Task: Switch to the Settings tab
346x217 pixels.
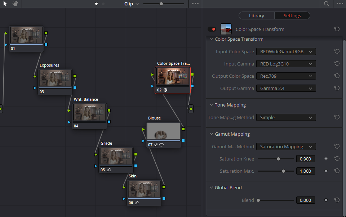Action: [292, 15]
